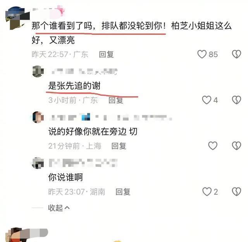Open avatar of the 上海 commenter
The width and height of the screenshot is (248, 242).
pyautogui.click(x=38, y=117)
